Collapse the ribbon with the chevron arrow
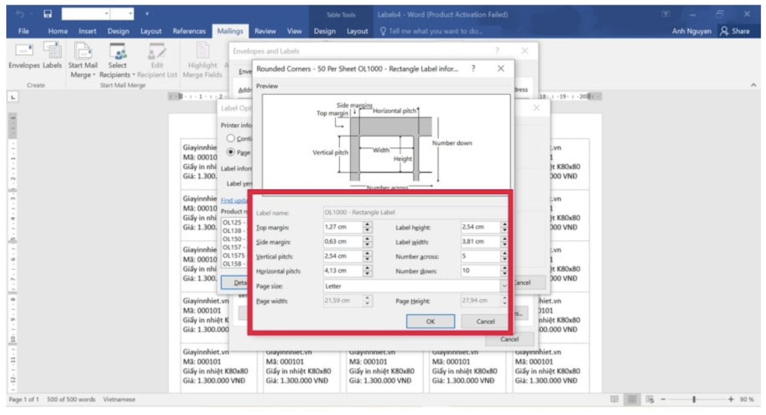 click(753, 85)
